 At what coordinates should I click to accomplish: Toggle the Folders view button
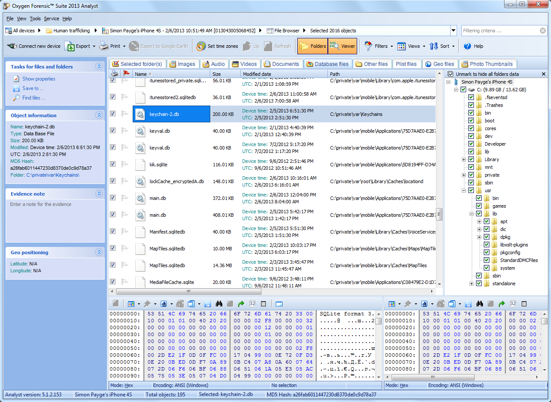click(312, 46)
